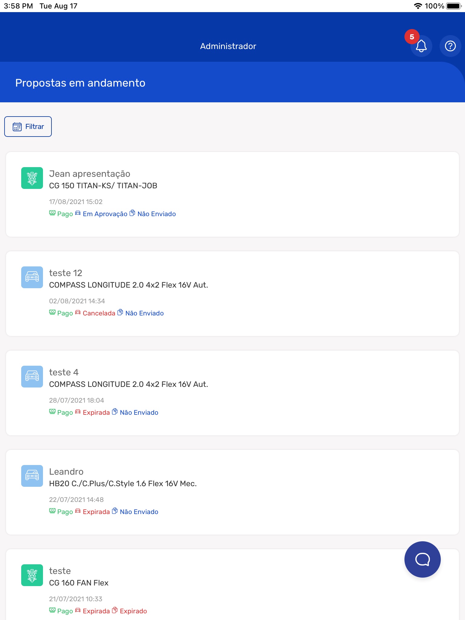
Task: Click Não Enviado in Jean apresentação card
Action: (157, 214)
